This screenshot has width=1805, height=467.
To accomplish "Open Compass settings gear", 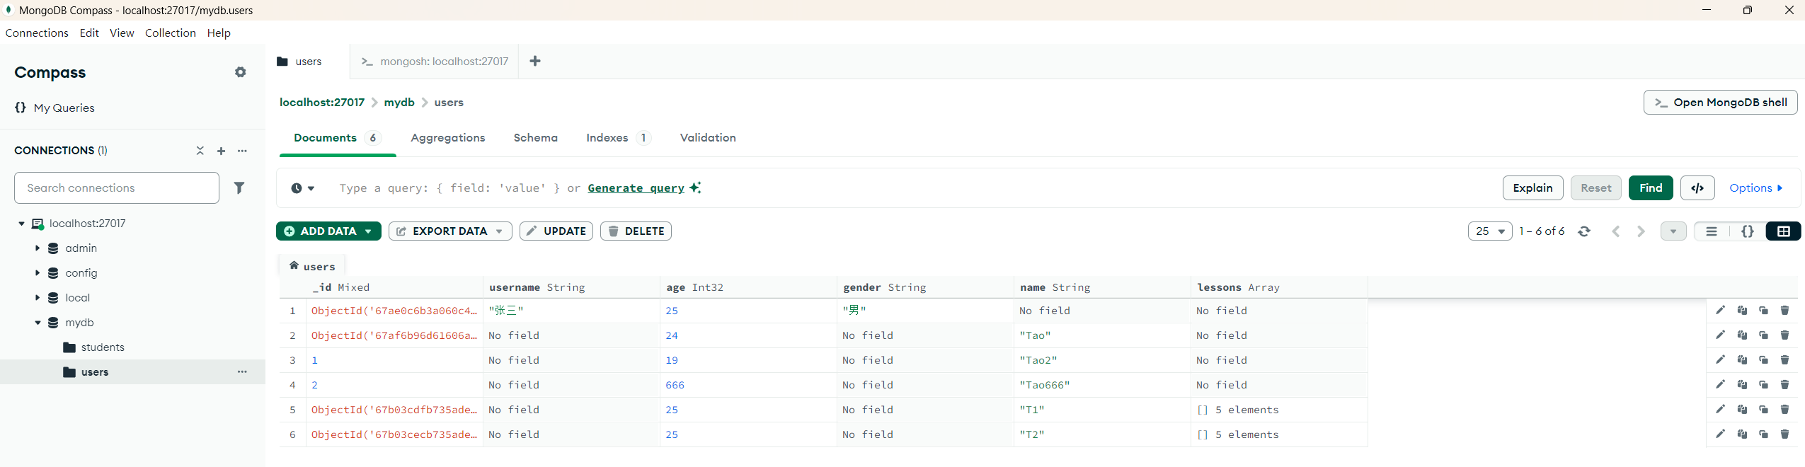I will 241,72.
